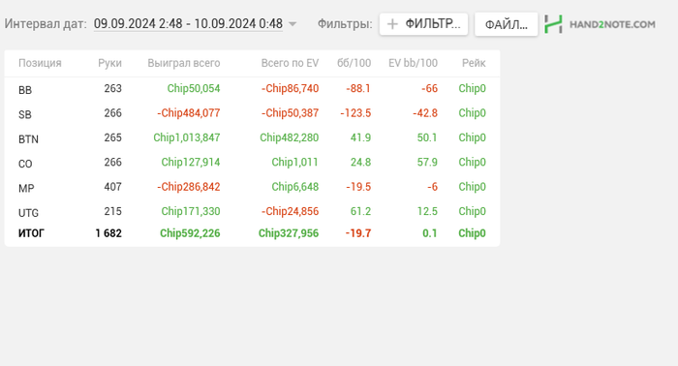The height and width of the screenshot is (366, 678).
Task: Open the ФАЙЛ button
Action: pos(506,24)
